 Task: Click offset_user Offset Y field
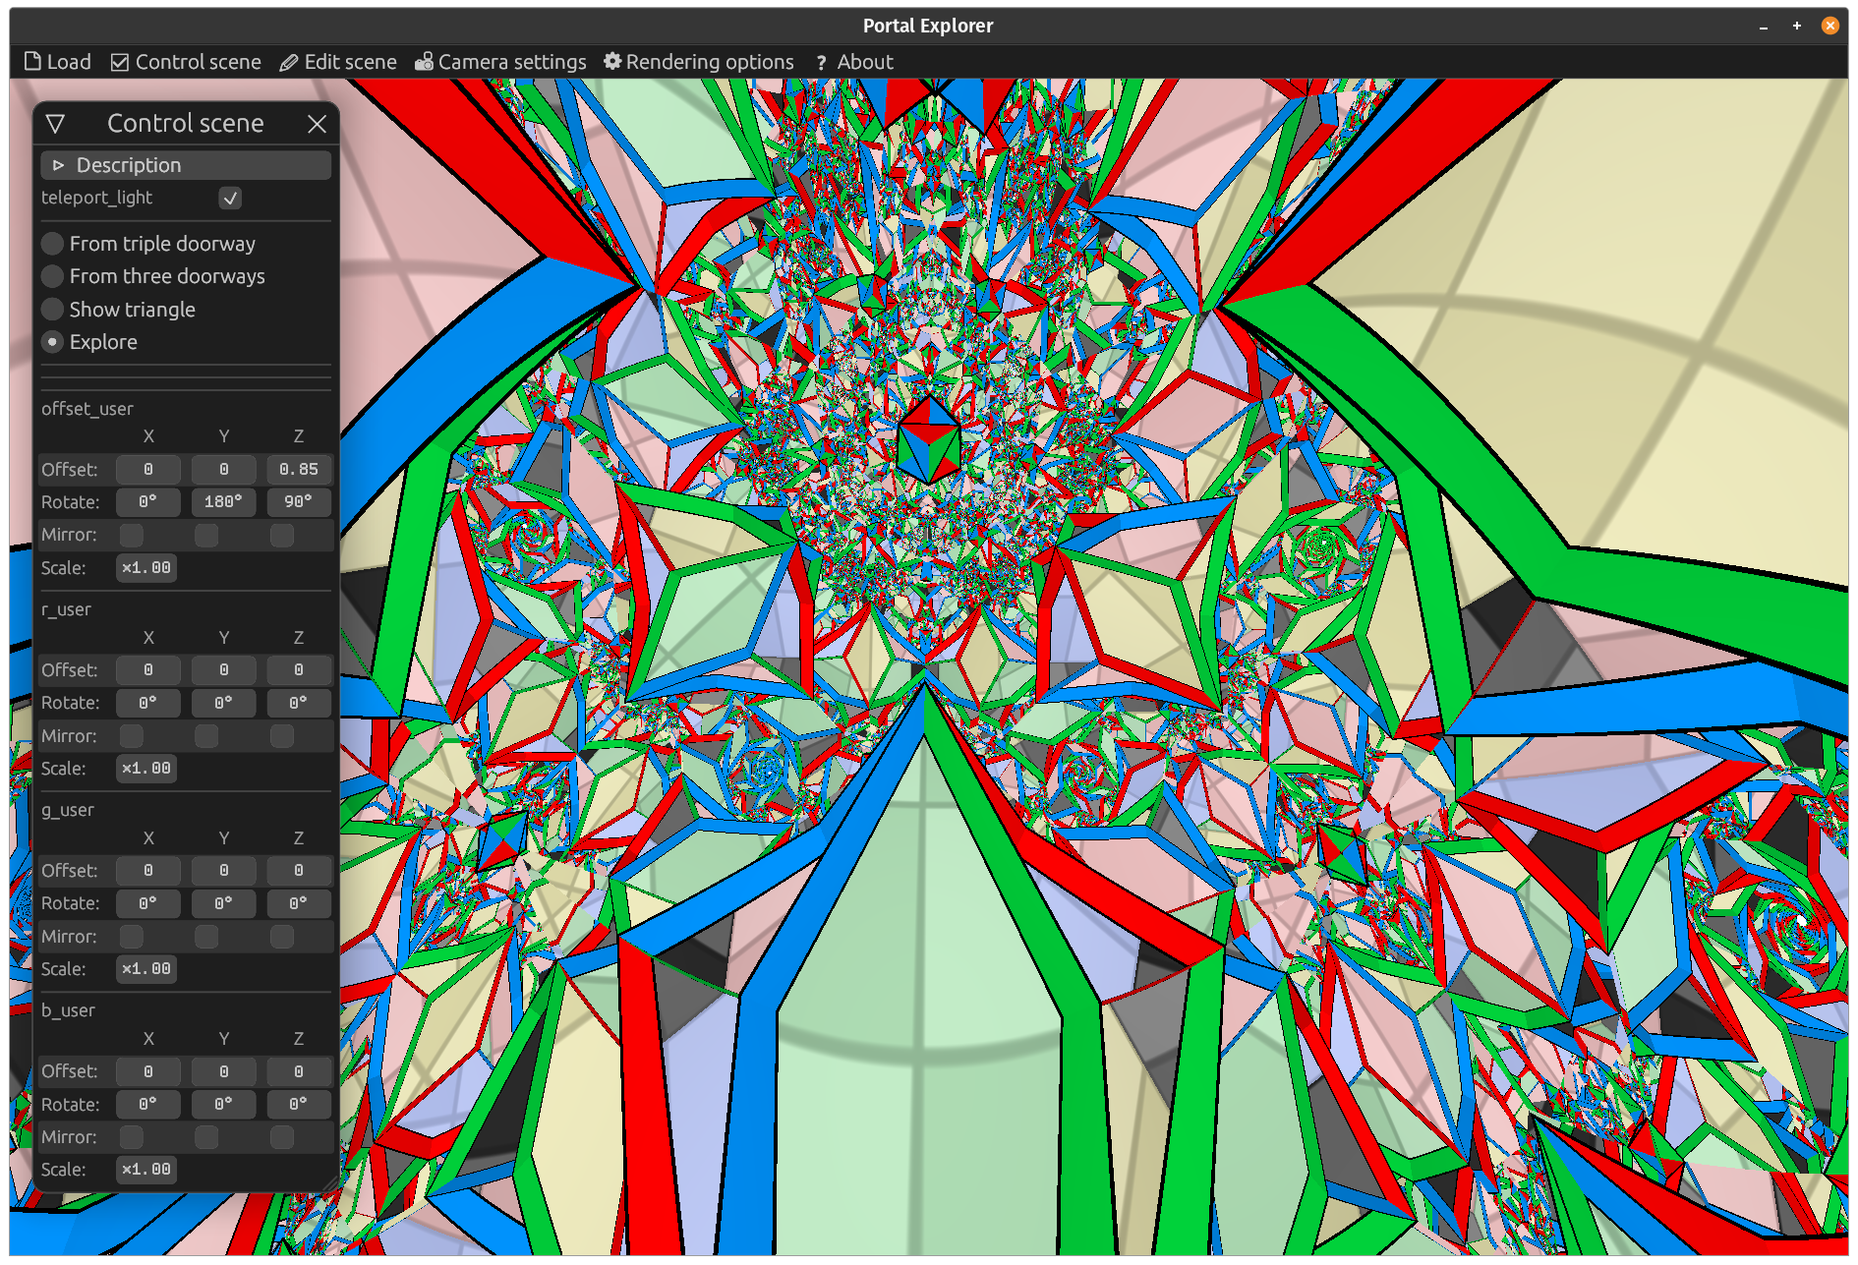[x=223, y=470]
